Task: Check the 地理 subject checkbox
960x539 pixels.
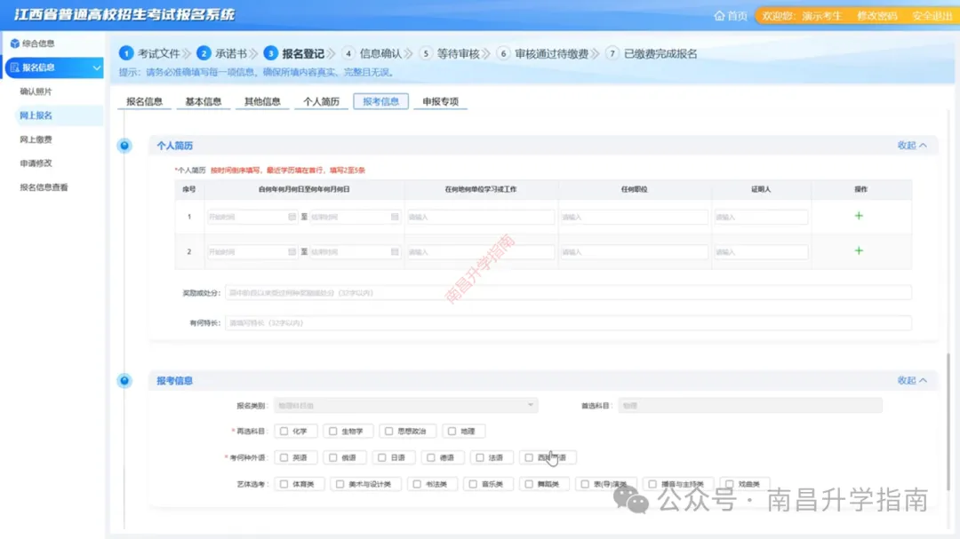Action: [452, 432]
